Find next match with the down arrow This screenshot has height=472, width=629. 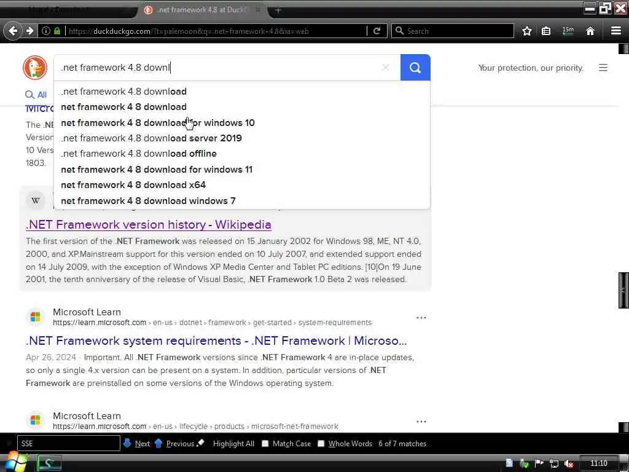136,444
